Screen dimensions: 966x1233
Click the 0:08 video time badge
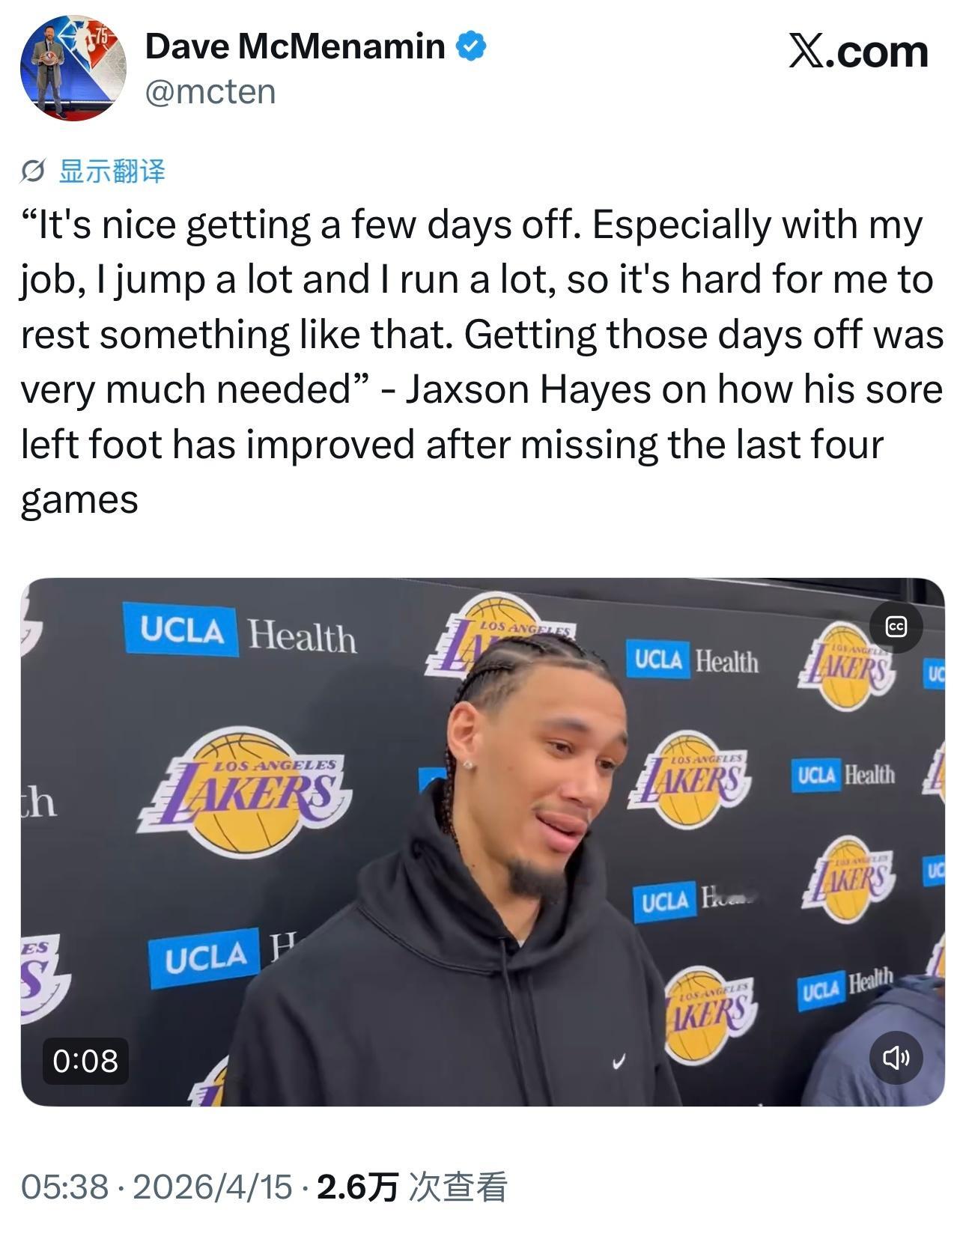click(85, 1061)
